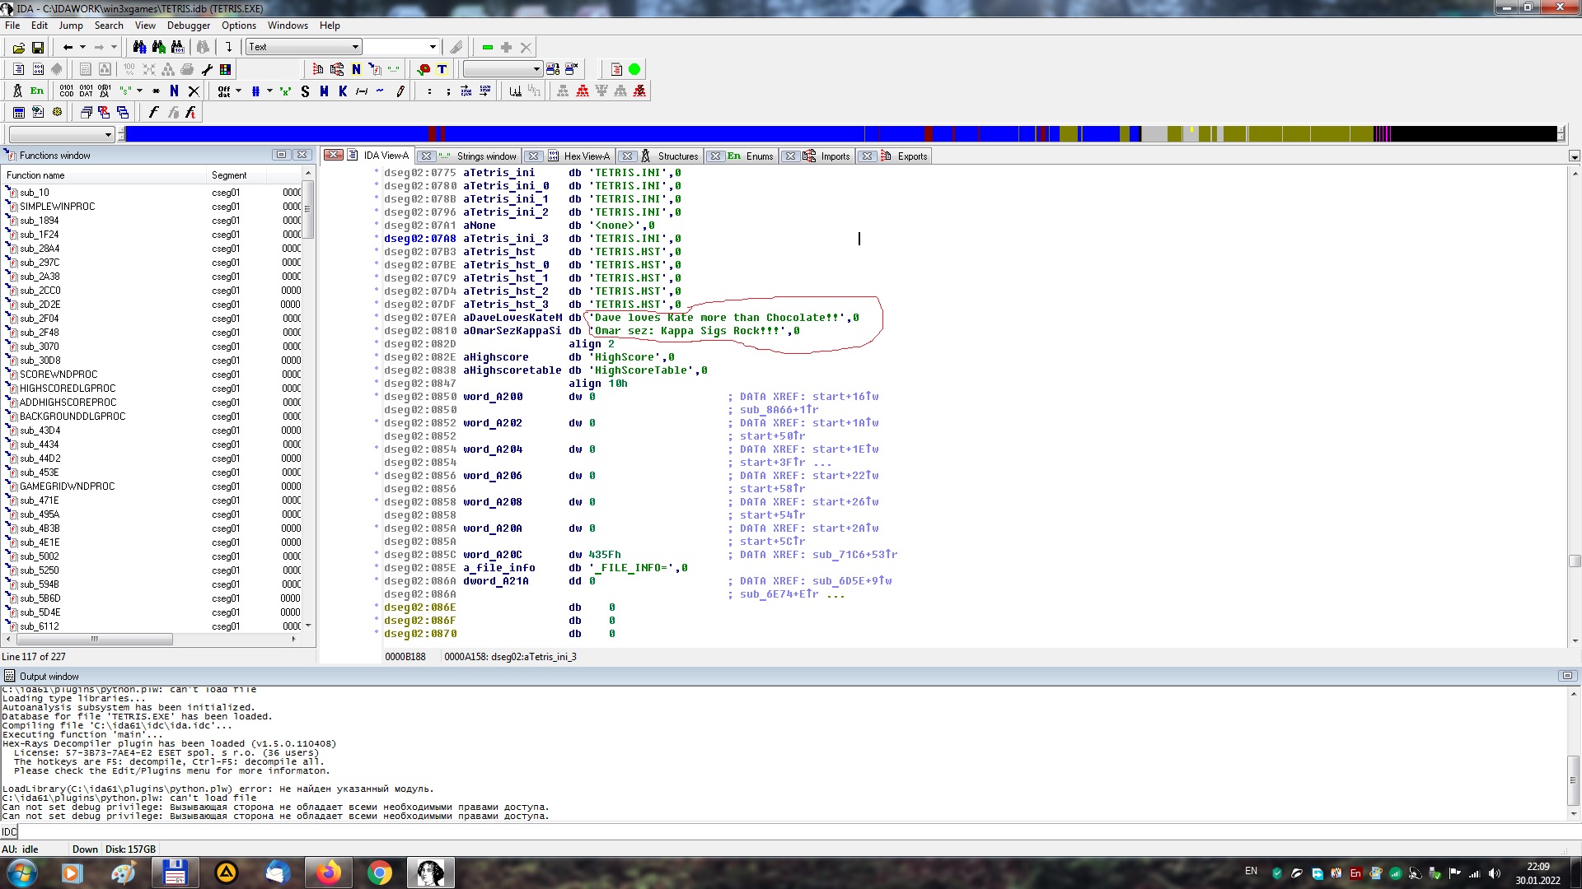Click the red-pencil manual operand icon
The height and width of the screenshot is (889, 1582).
pyautogui.click(x=400, y=91)
